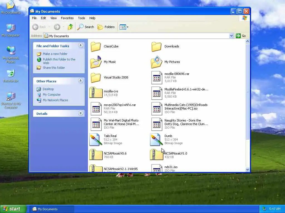Open the Forward button history dropdown arrow
Image resolution: width=285 pixels, height=213 pixels.
pos(63,27)
